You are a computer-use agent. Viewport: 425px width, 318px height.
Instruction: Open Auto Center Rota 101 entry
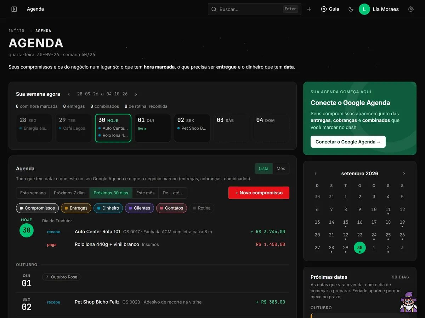click(166, 232)
